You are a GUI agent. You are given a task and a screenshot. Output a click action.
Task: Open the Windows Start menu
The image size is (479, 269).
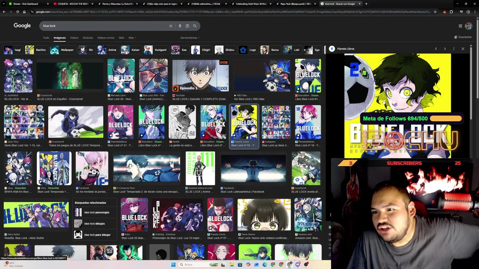[173, 265]
